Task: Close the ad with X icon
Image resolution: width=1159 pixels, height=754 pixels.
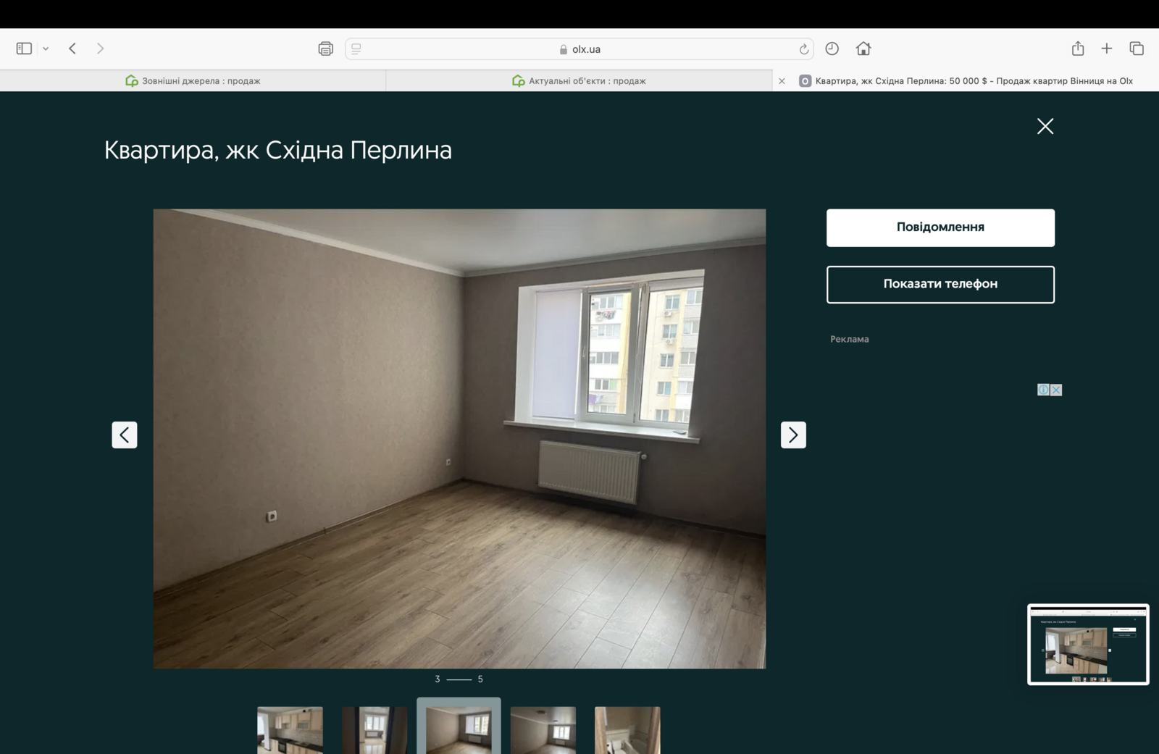Action: click(x=1056, y=390)
